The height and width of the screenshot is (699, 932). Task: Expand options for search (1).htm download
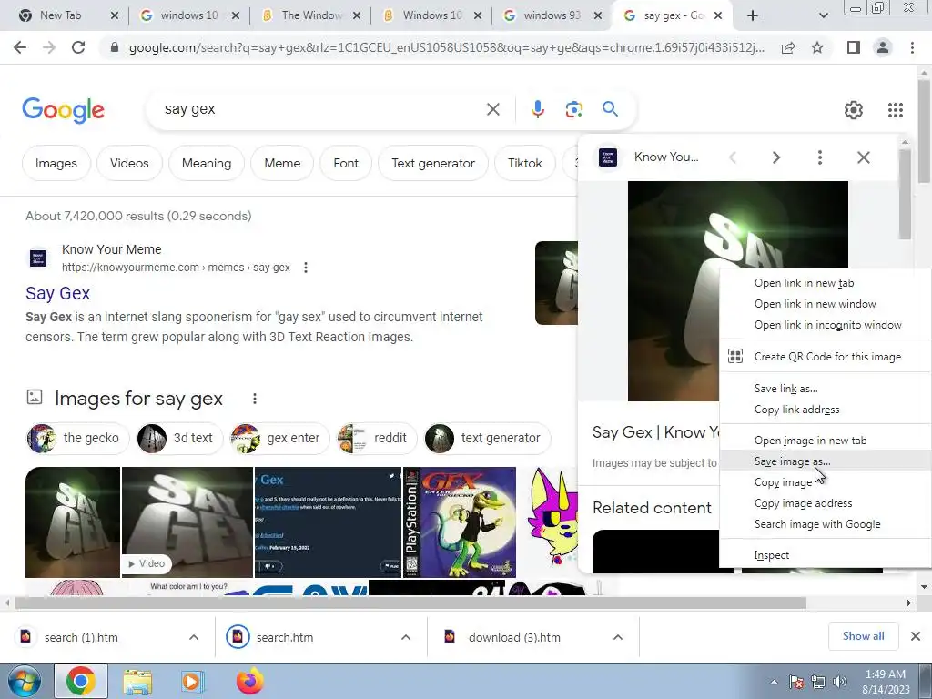194,637
